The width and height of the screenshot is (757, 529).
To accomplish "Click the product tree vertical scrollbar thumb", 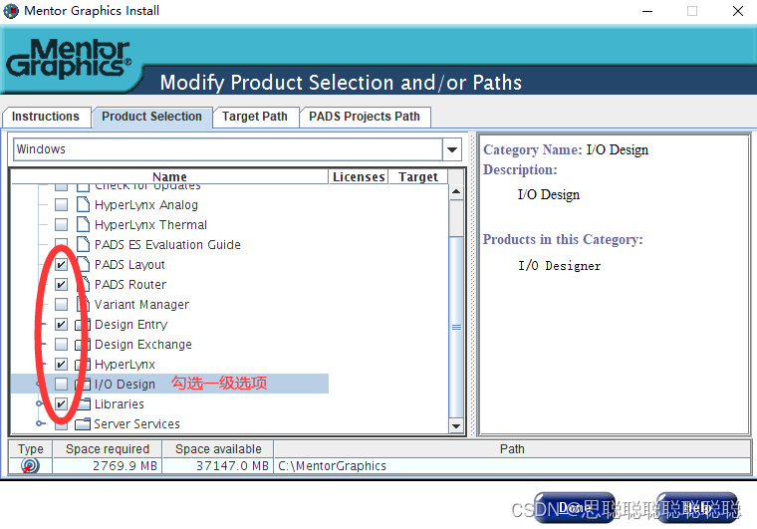I will (456, 327).
